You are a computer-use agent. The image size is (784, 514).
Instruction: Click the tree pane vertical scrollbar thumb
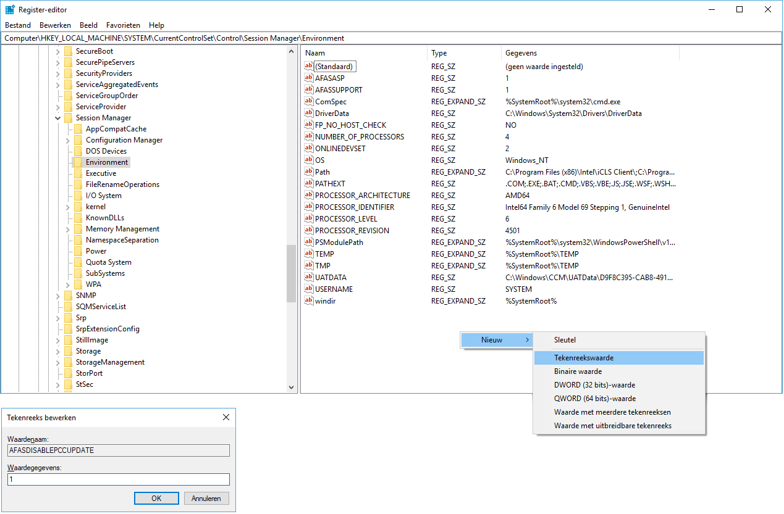(292, 273)
